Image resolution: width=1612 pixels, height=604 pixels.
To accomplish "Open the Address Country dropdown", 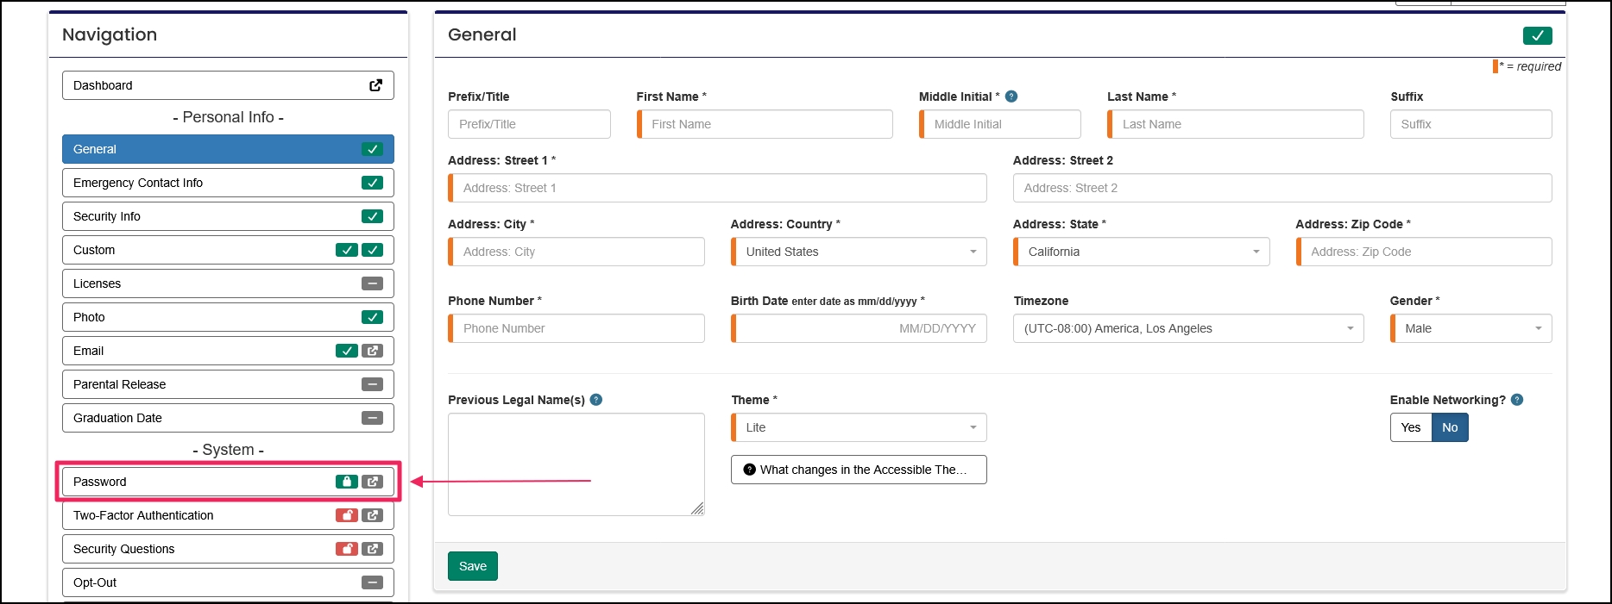I will tap(859, 252).
